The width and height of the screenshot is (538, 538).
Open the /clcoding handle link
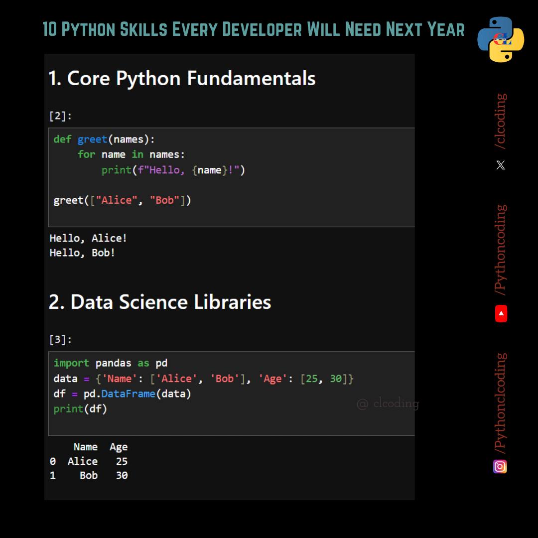click(x=501, y=121)
